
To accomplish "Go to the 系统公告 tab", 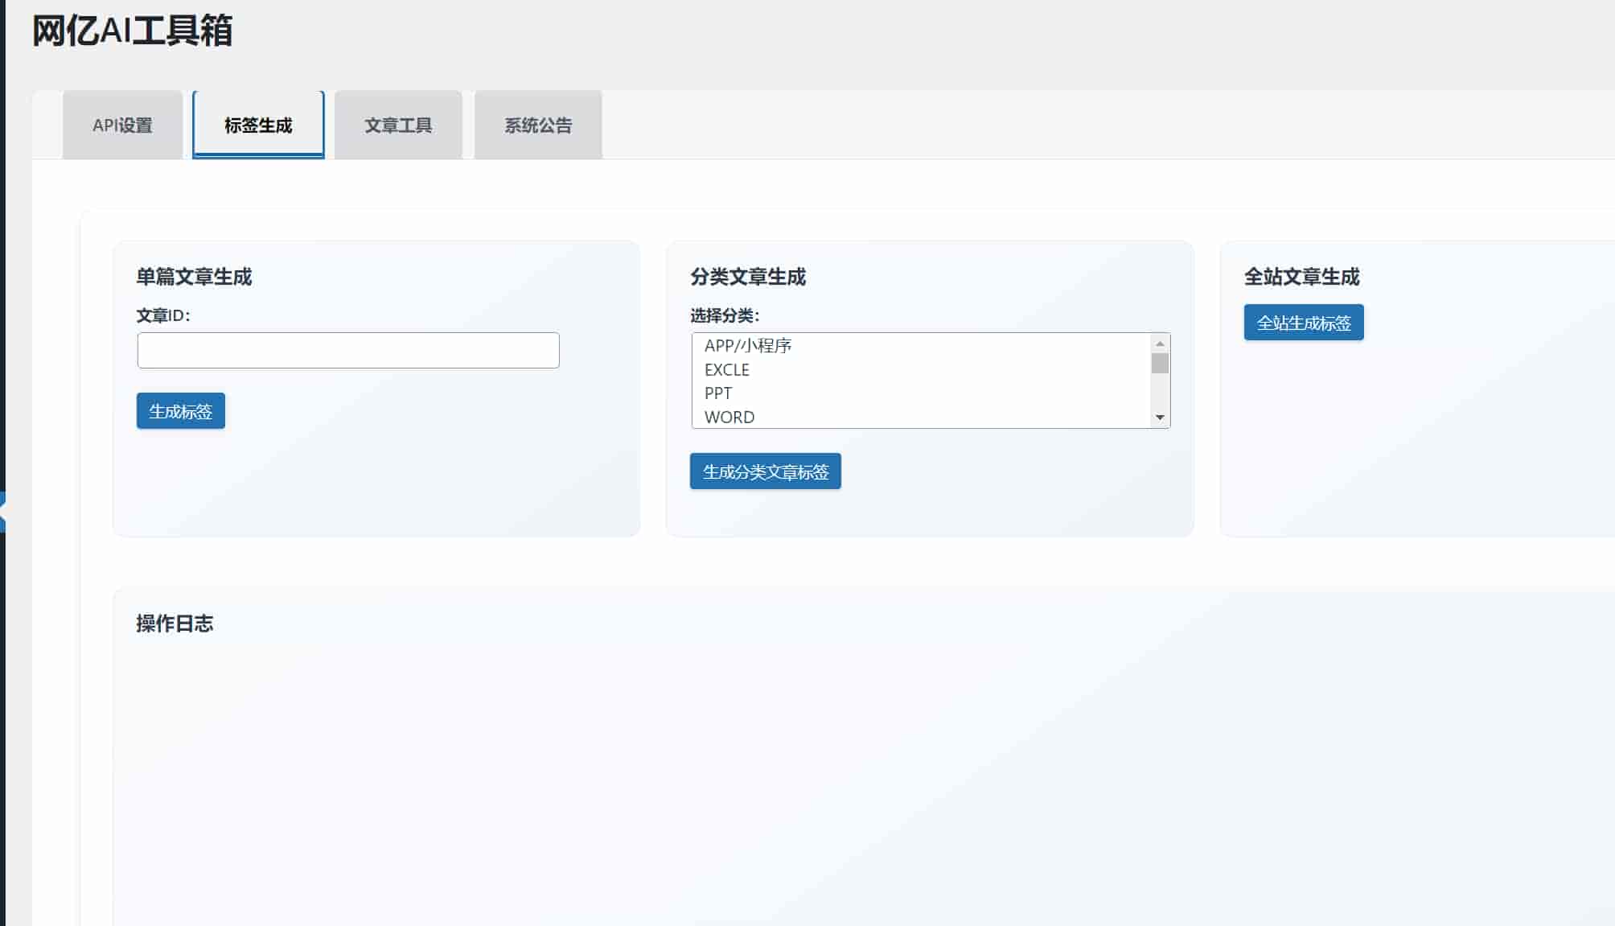I will point(538,126).
